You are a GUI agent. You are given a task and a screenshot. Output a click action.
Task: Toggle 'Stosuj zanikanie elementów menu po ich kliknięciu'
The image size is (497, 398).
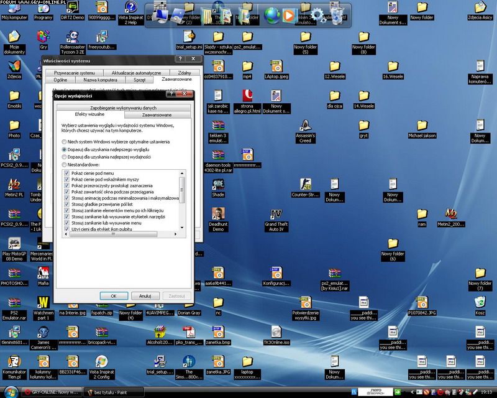[66, 210]
